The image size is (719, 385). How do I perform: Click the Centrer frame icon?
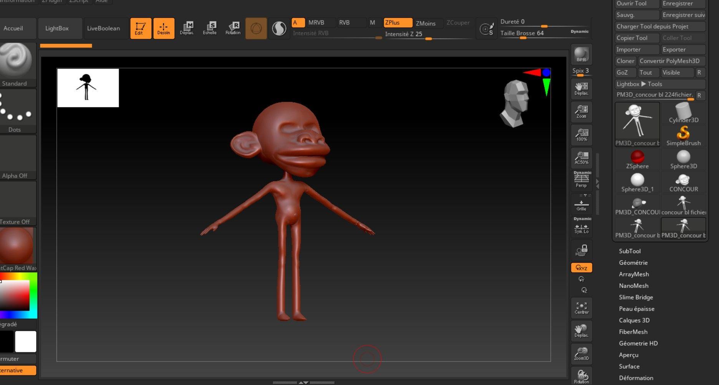point(581,308)
